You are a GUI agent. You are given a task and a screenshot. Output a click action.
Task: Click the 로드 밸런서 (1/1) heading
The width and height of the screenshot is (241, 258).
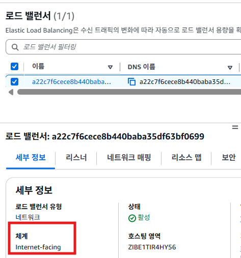[40, 16]
